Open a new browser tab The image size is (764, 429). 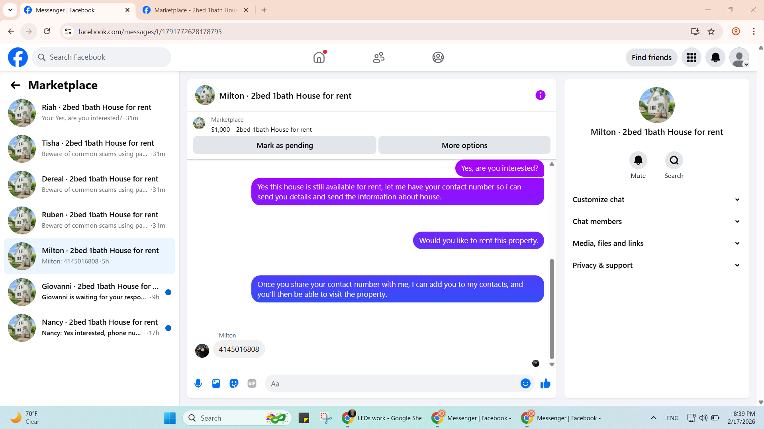[x=264, y=10]
